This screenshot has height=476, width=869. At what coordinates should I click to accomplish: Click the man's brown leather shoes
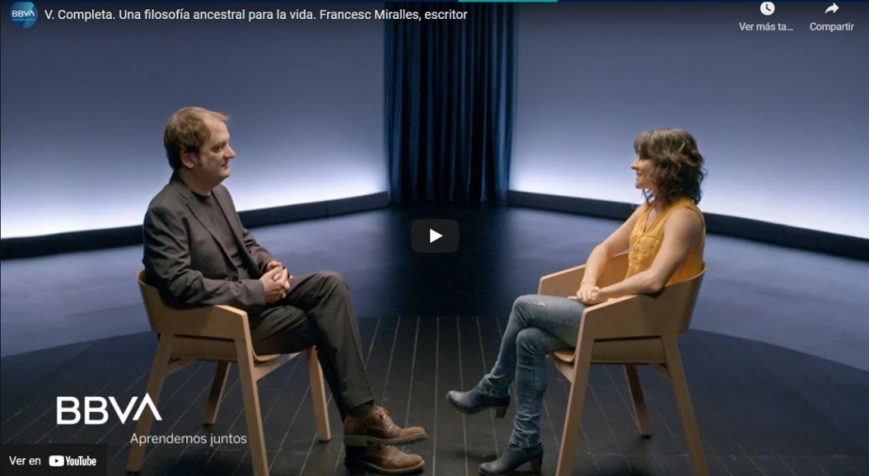click(384, 439)
